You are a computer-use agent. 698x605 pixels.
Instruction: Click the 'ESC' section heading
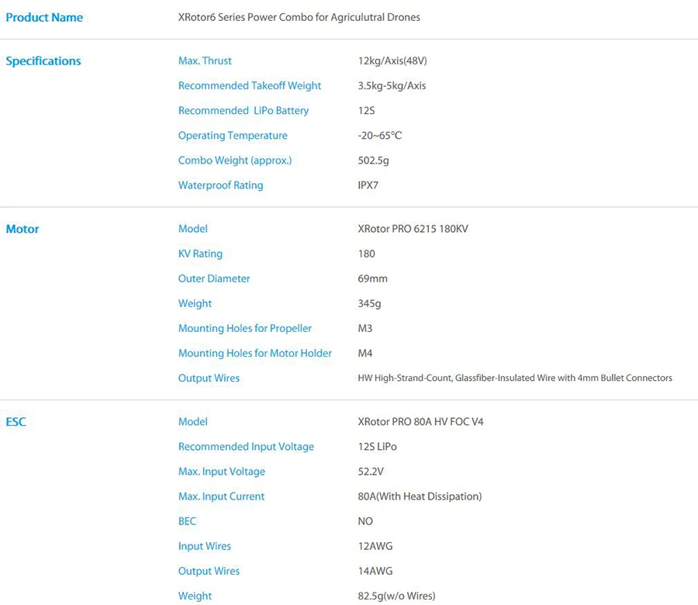point(16,422)
